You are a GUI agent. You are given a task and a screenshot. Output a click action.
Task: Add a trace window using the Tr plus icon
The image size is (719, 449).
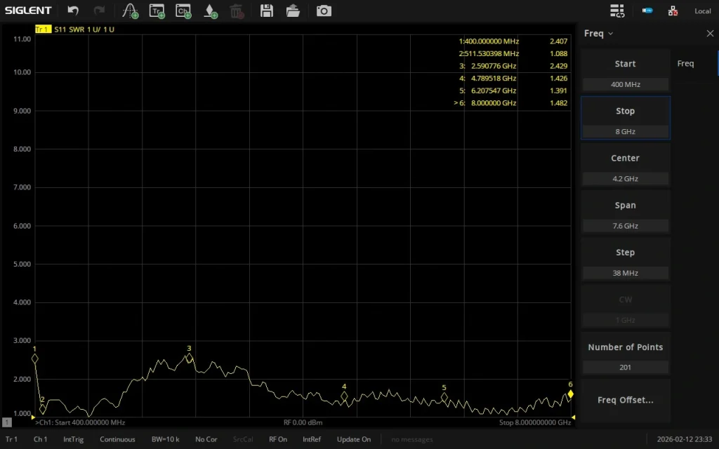click(157, 11)
